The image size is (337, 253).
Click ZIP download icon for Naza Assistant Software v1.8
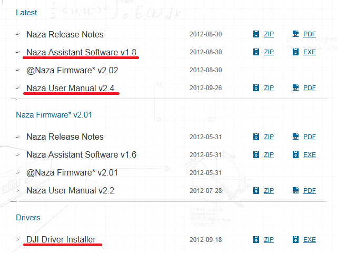256,52
